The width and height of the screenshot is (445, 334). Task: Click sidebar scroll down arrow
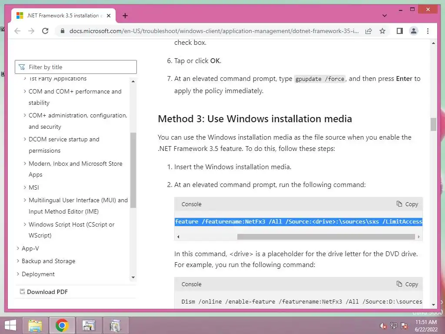(x=133, y=277)
